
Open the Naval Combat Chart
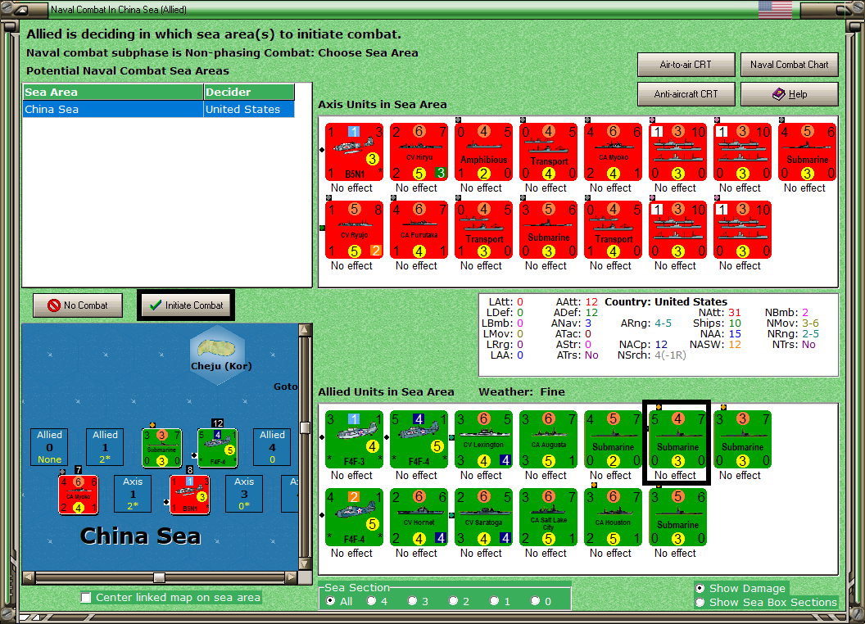789,65
